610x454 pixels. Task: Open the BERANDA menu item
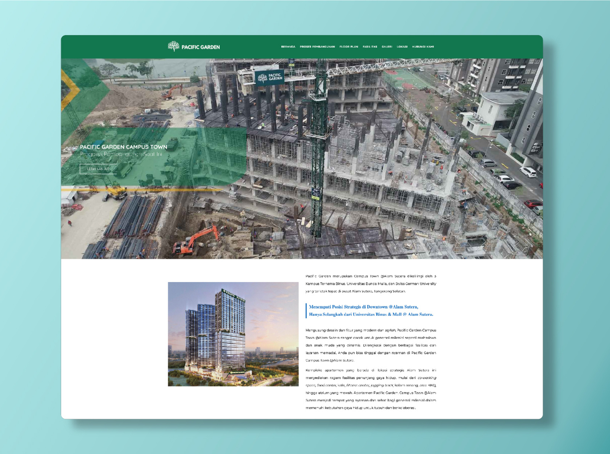[x=288, y=47]
